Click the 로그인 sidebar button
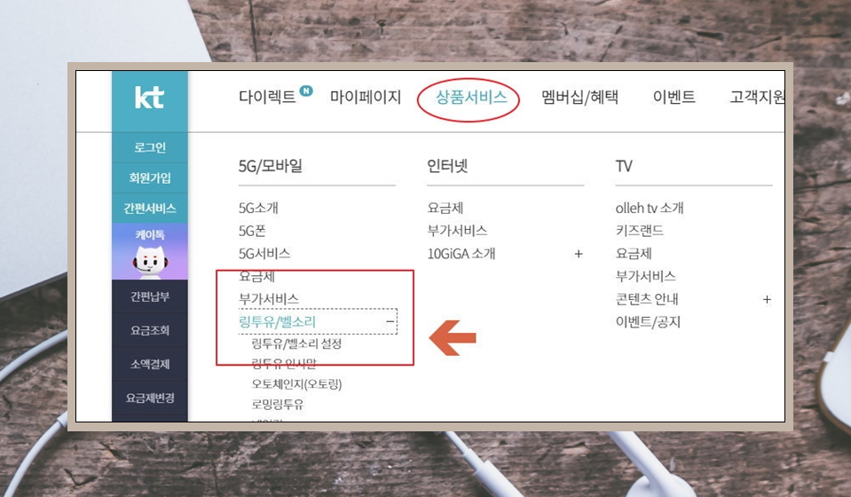The image size is (851, 497). 150,147
